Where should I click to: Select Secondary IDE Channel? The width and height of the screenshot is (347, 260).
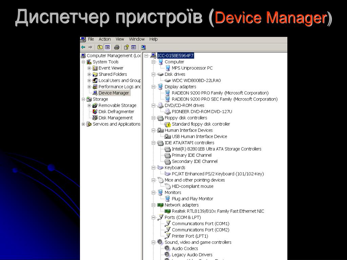coord(195,161)
